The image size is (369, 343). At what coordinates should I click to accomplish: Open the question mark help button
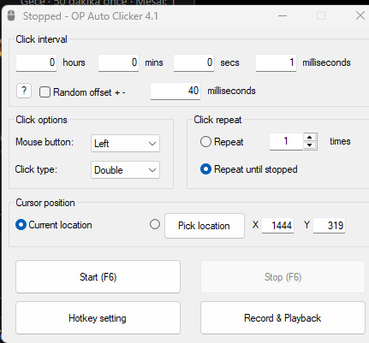[24, 91]
